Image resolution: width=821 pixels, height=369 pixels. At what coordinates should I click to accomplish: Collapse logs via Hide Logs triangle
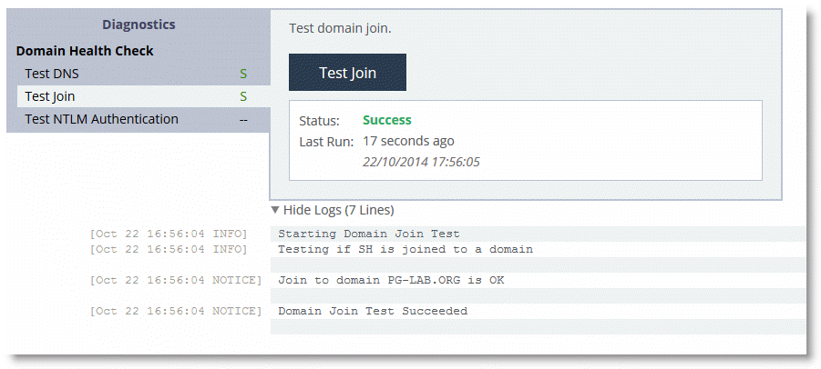(x=275, y=210)
